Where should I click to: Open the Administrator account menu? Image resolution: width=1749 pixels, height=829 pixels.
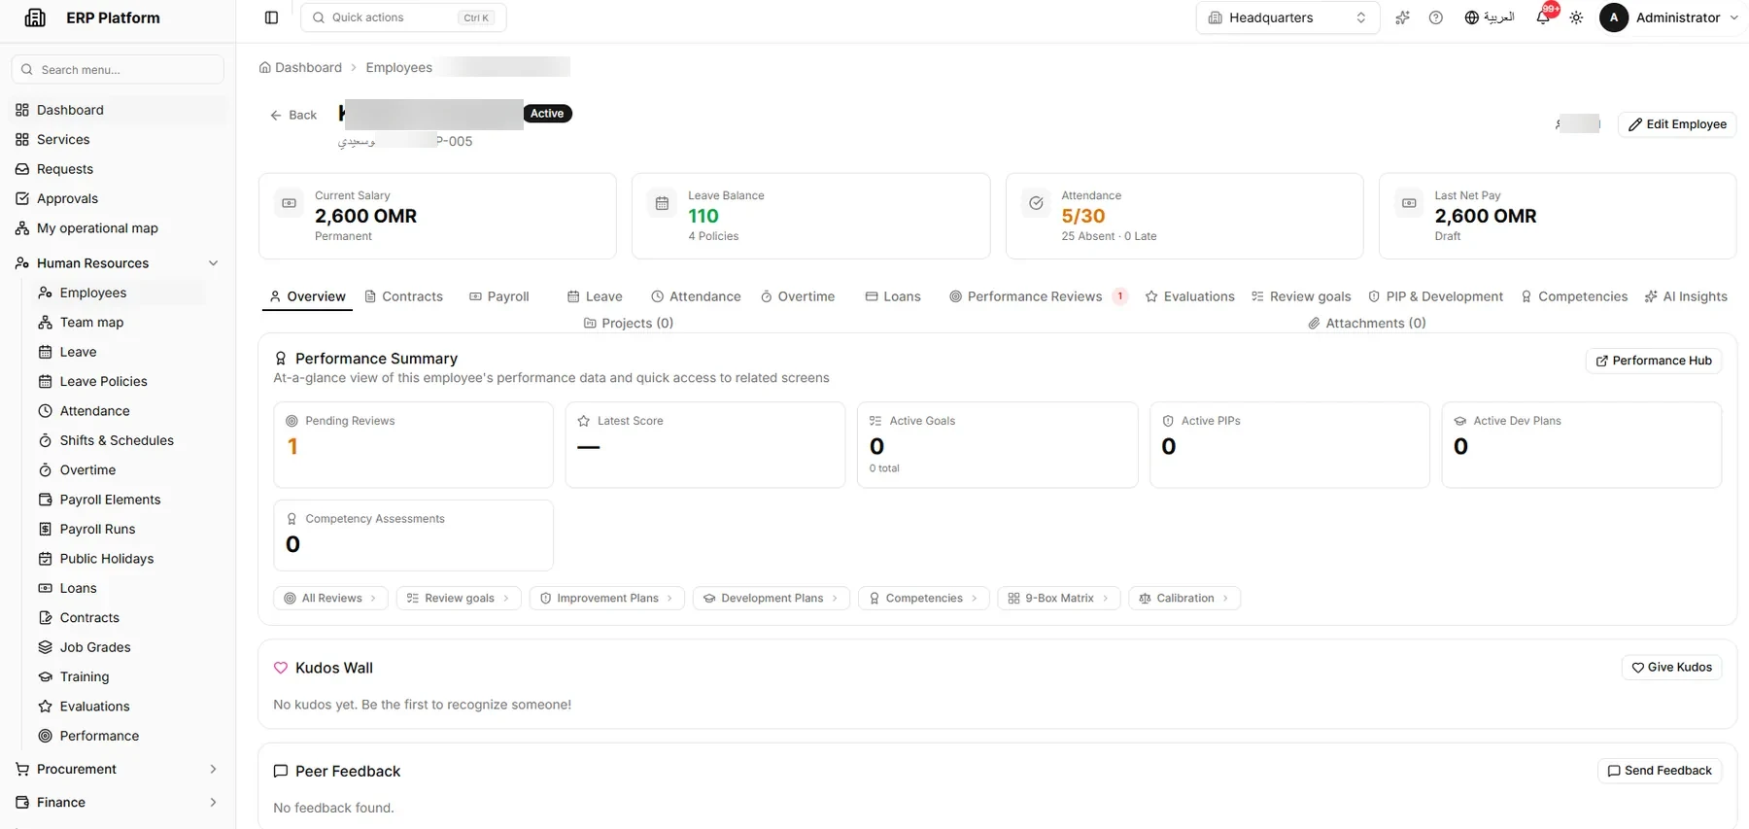[1669, 17]
